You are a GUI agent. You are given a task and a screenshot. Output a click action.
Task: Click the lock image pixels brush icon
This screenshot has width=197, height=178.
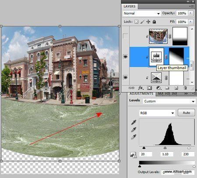(142, 22)
